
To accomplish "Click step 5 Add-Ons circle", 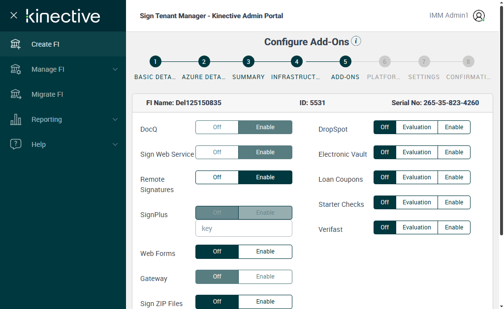I will pyautogui.click(x=345, y=61).
